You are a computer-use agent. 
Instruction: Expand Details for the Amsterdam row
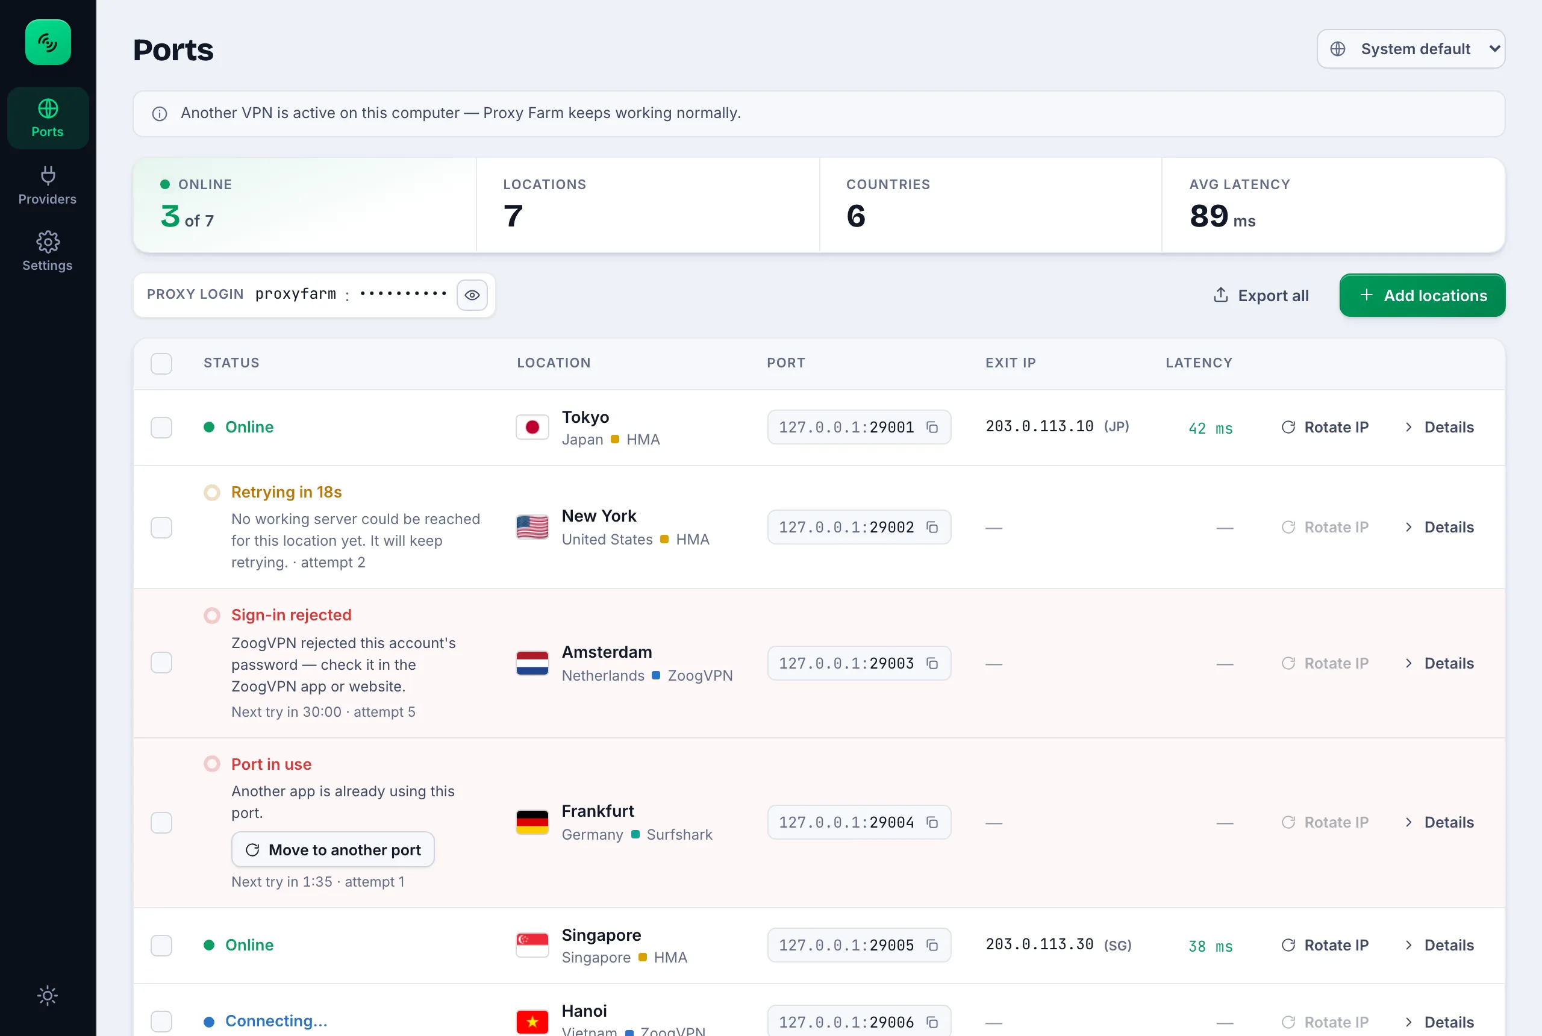[x=1439, y=663]
